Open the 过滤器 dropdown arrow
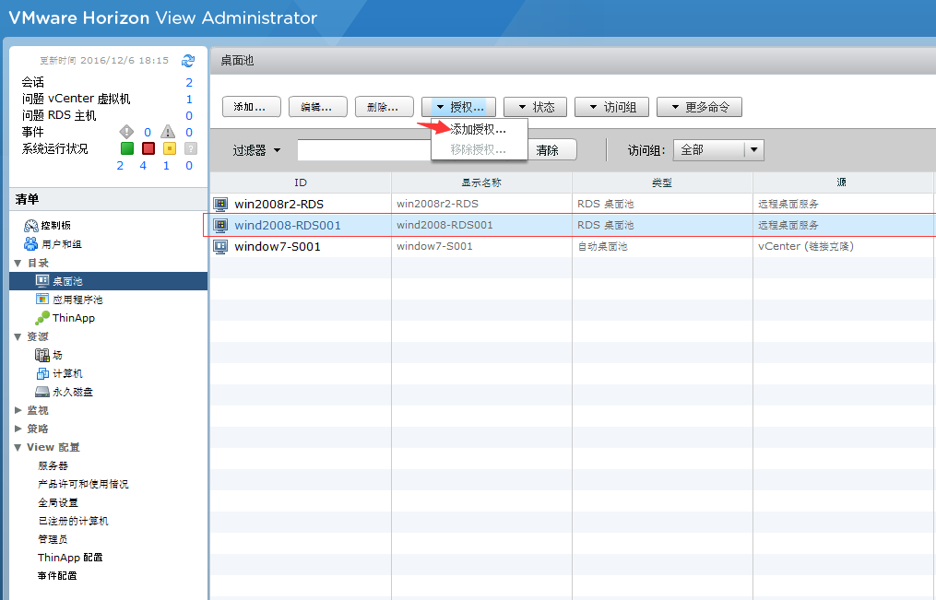 277,150
